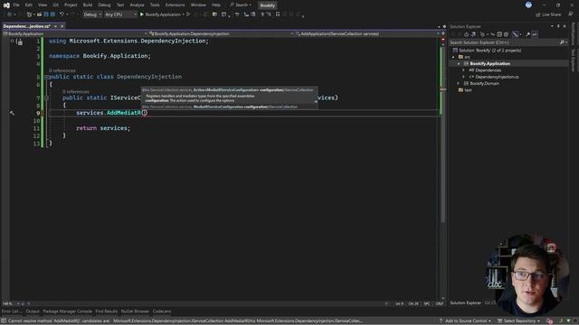
Task: Expand the DependencyInjection.cs node
Action: coord(464,77)
